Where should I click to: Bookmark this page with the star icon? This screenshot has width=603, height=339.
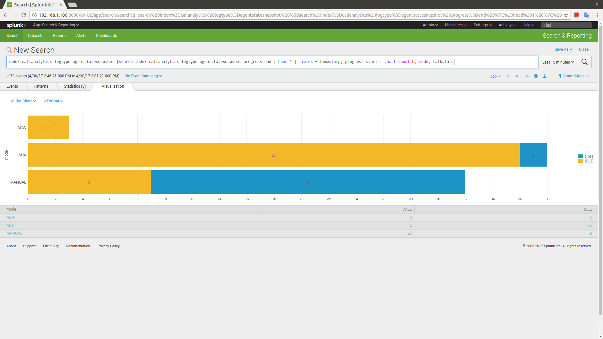[566, 15]
